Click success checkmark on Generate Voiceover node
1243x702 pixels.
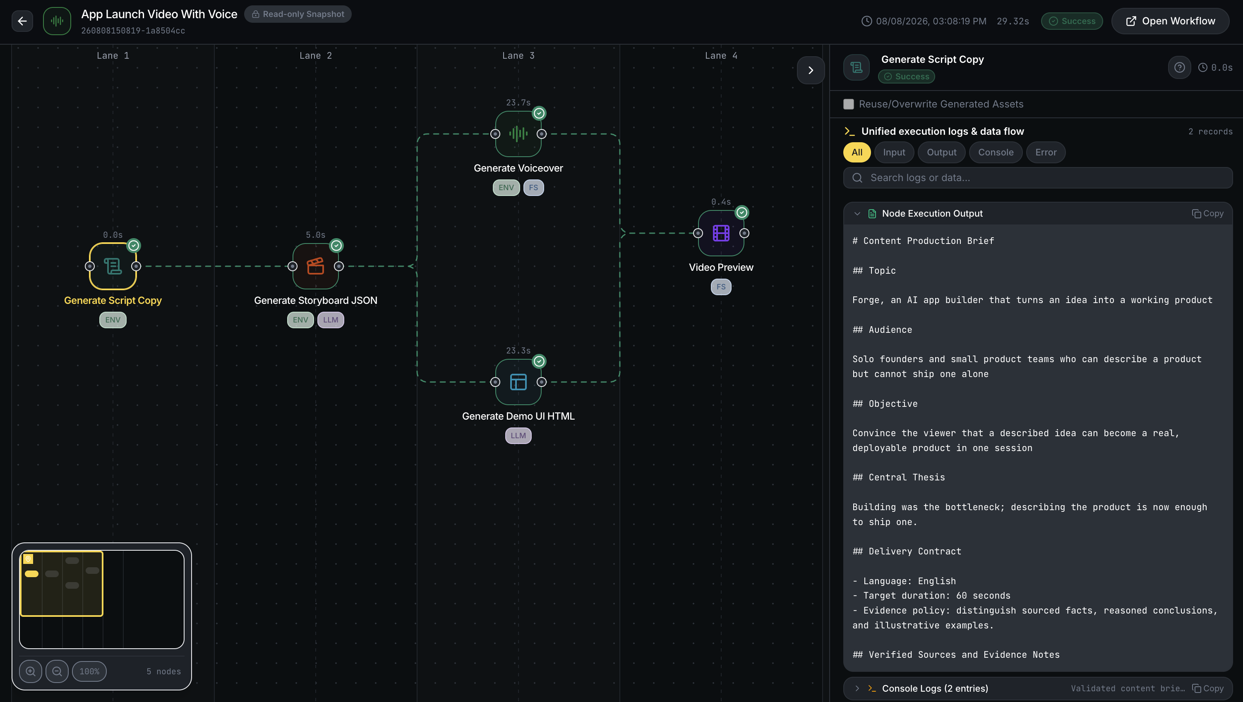(x=539, y=113)
